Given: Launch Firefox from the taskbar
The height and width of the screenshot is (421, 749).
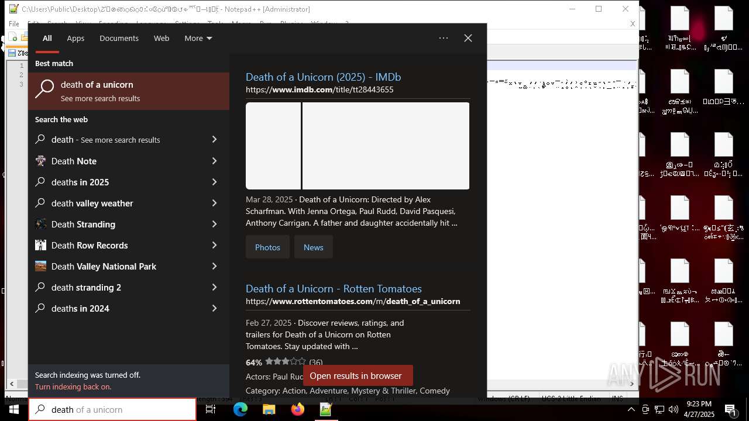Looking at the screenshot, I should 297,409.
